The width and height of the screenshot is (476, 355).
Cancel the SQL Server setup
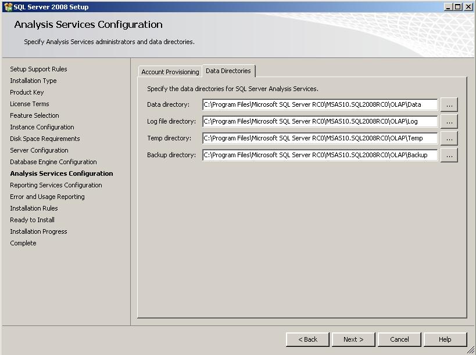pyautogui.click(x=399, y=339)
